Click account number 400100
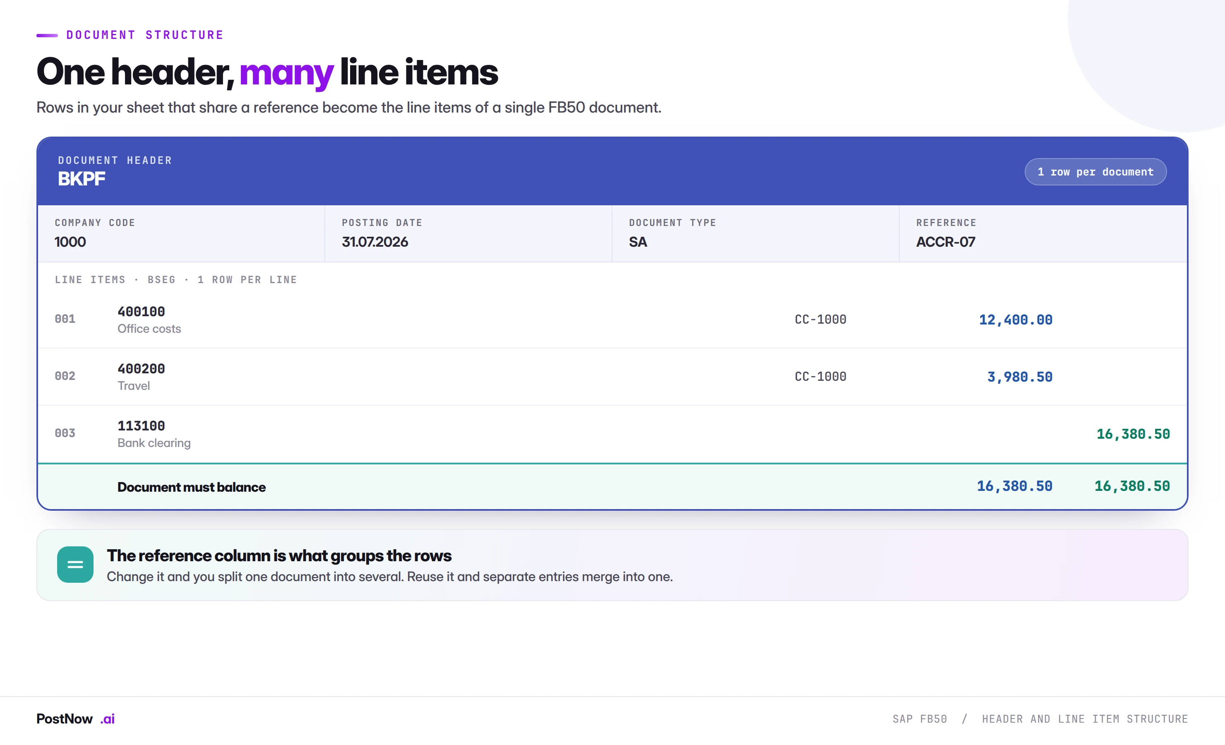Image resolution: width=1225 pixels, height=745 pixels. (141, 312)
